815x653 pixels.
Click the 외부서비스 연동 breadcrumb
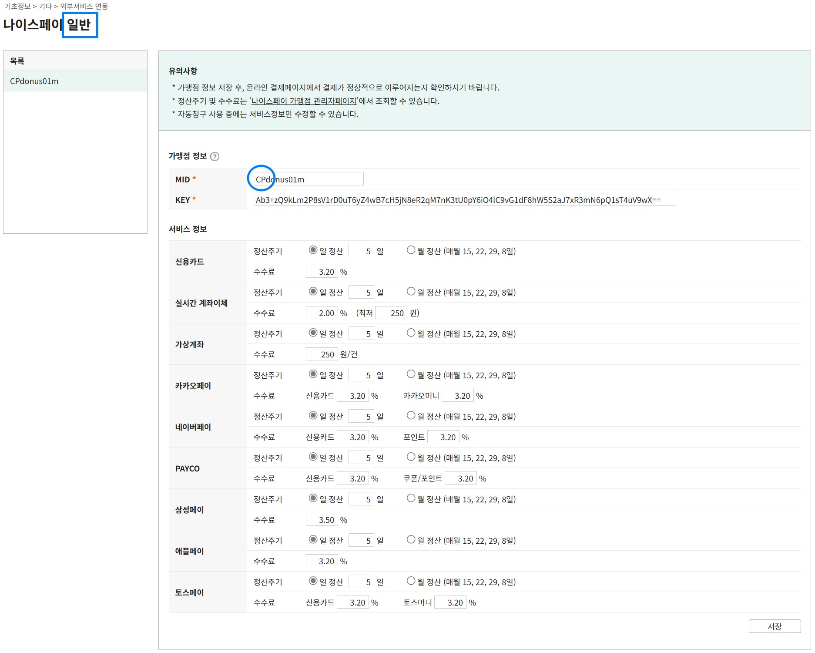84,6
